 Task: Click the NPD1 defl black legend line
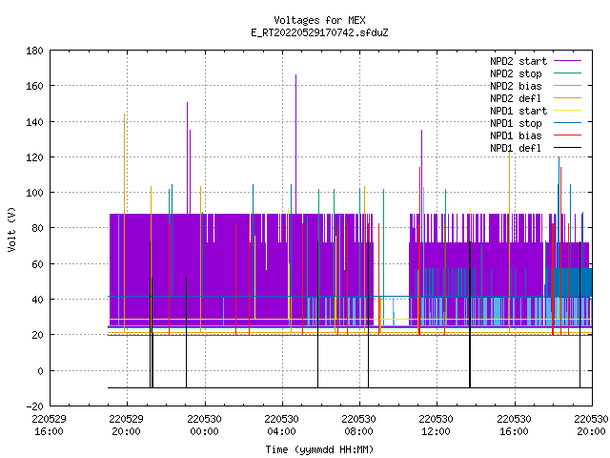[568, 148]
